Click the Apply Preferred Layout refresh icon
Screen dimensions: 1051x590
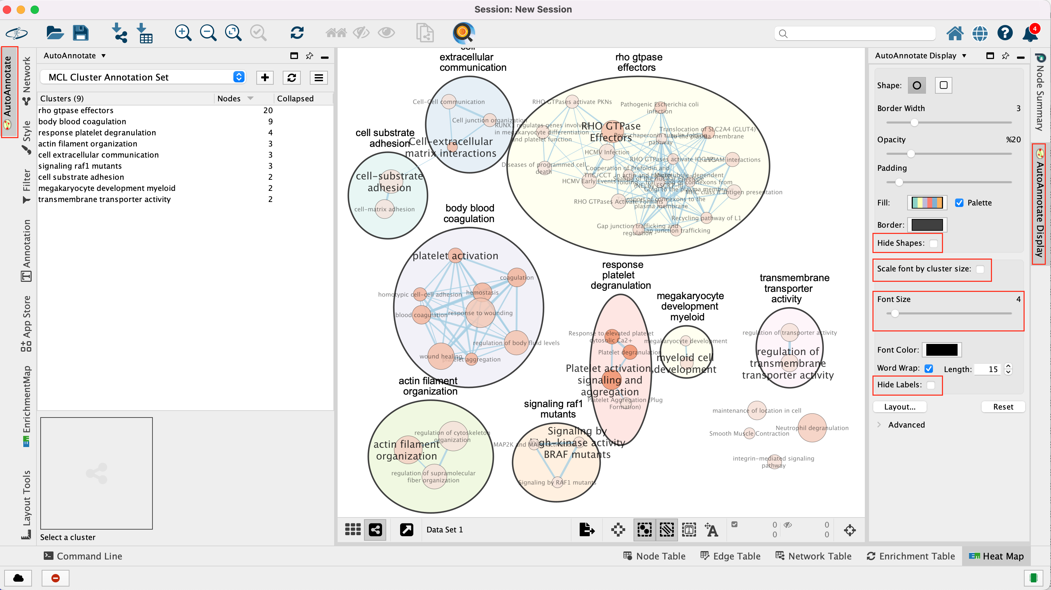(297, 33)
